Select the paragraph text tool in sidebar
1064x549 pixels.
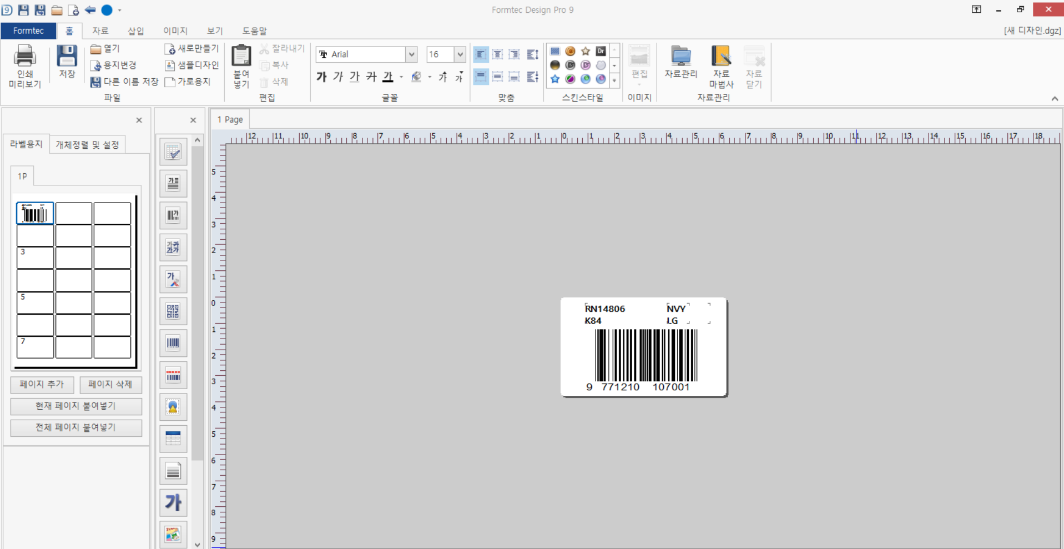[173, 184]
